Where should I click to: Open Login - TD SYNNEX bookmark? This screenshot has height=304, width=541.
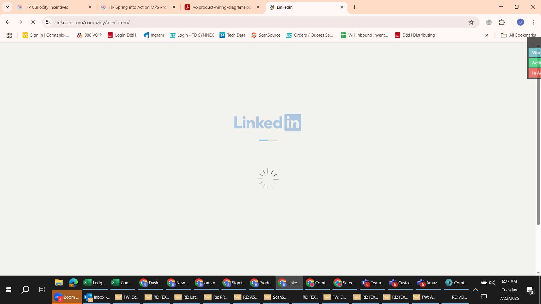tap(192, 35)
